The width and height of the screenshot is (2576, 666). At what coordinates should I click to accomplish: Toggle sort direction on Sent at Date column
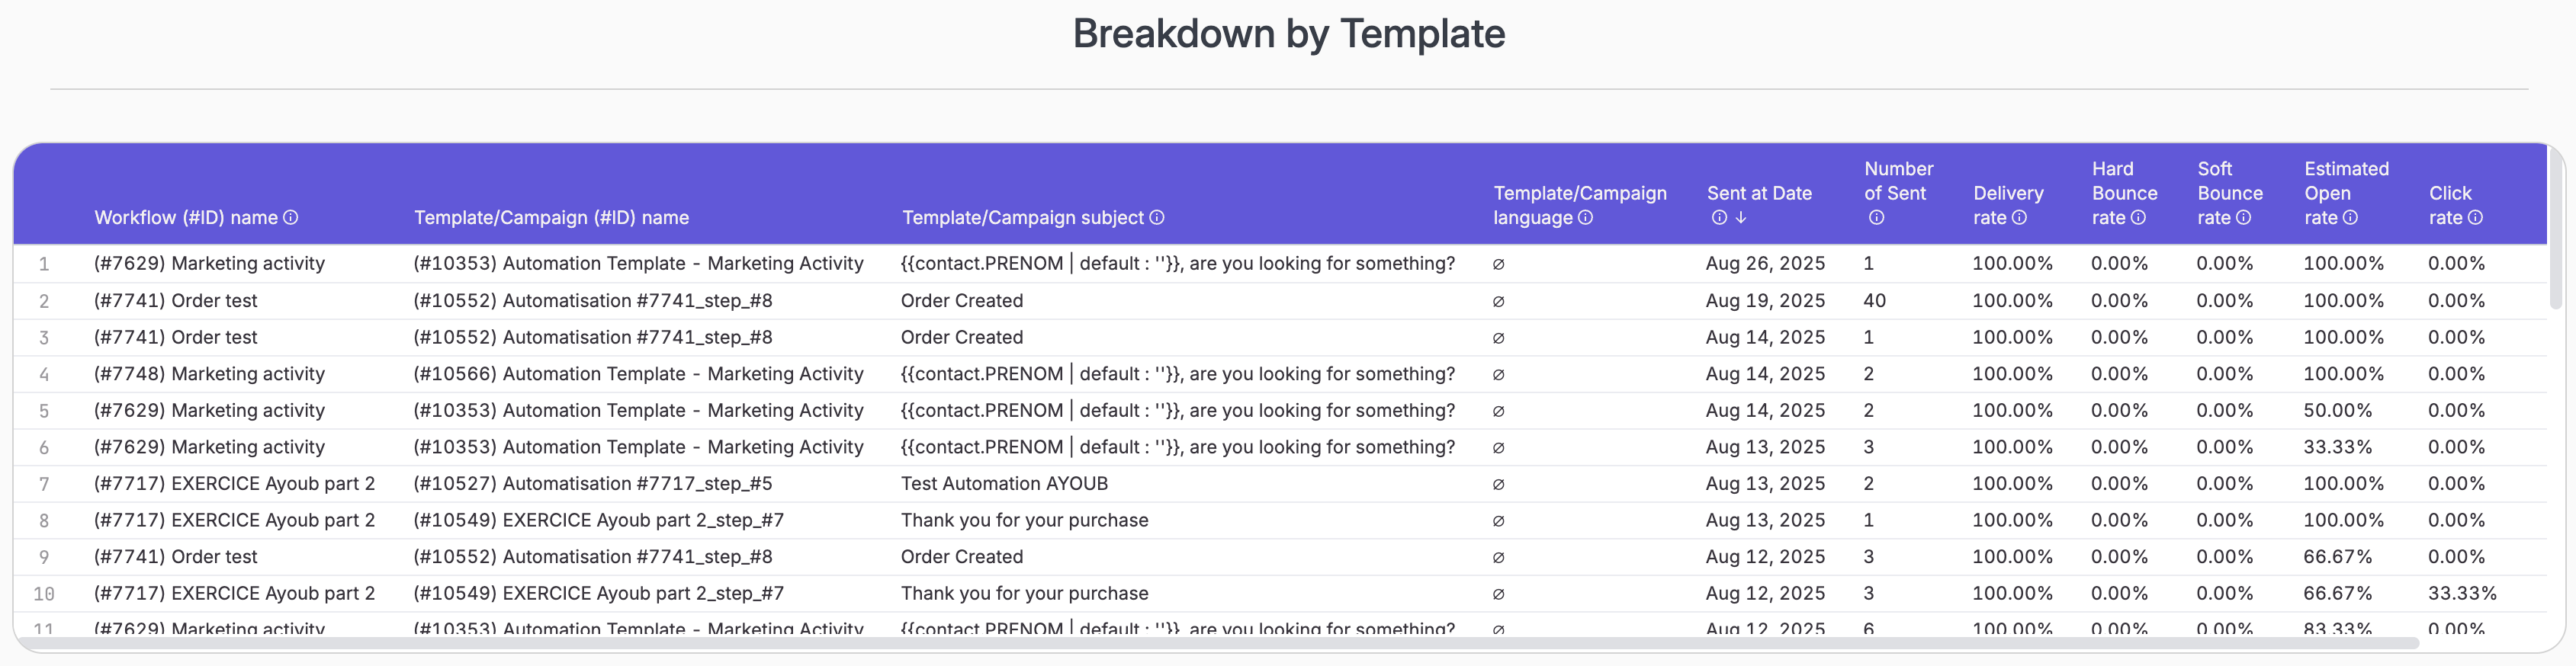click(1741, 217)
